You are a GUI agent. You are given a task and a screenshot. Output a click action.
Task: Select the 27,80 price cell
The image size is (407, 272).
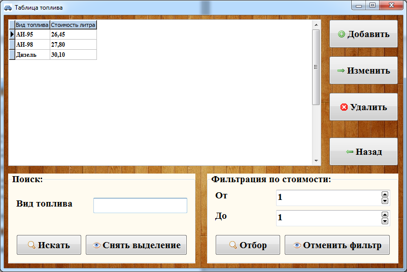(x=73, y=44)
